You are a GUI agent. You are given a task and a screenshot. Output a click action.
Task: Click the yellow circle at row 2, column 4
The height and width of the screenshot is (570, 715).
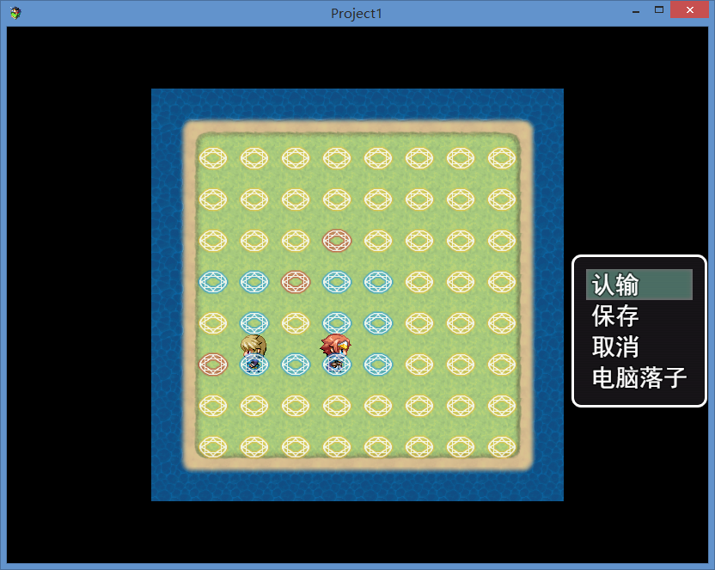[337, 199]
